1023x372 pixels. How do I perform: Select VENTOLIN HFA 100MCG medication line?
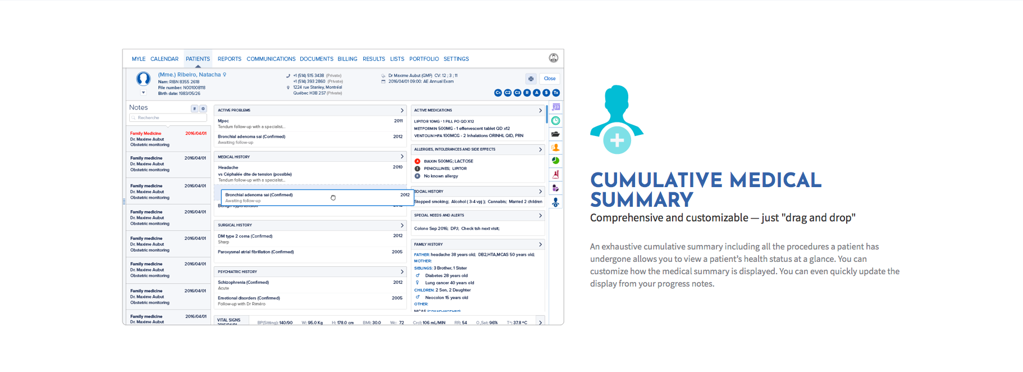click(469, 135)
